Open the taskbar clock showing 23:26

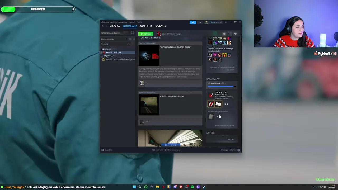click(331, 187)
